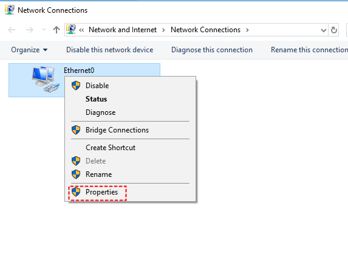Click Diagnose this connection
The height and width of the screenshot is (279, 348).
point(212,50)
